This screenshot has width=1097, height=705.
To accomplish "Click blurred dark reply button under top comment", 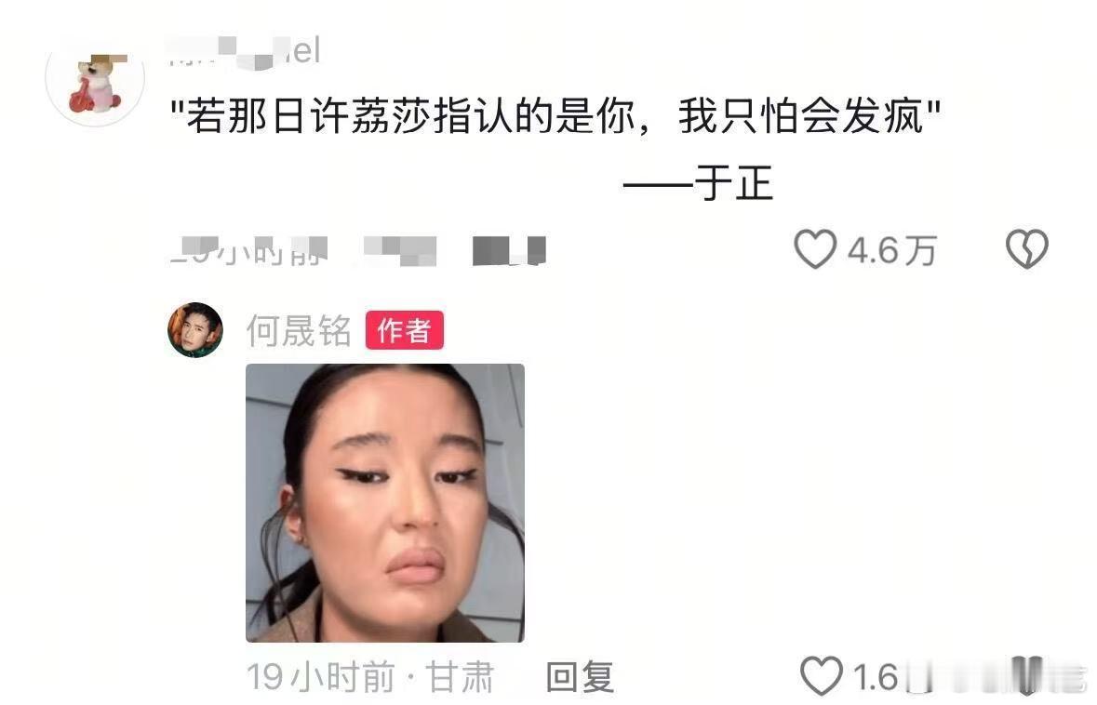I will click(509, 251).
